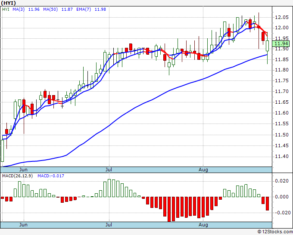Click the 11.75 price axis label

pyautogui.click(x=282, y=80)
